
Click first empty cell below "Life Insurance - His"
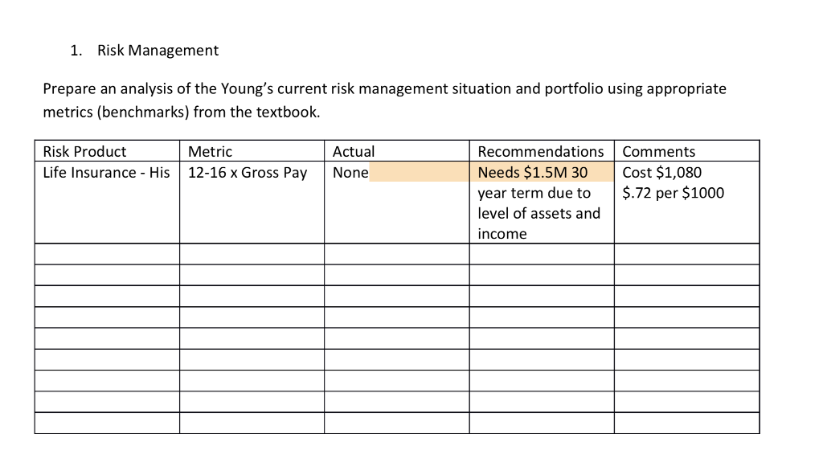pos(107,254)
